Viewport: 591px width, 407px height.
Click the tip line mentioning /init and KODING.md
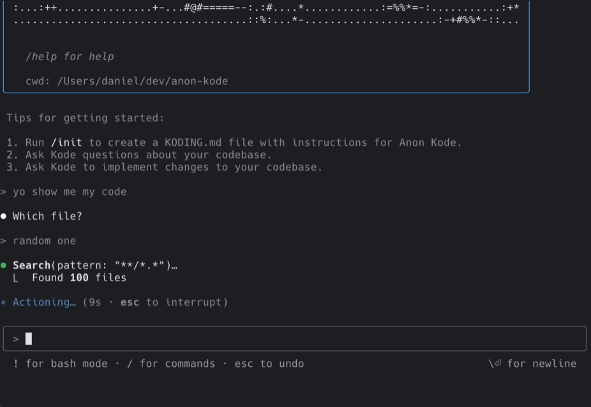(234, 142)
